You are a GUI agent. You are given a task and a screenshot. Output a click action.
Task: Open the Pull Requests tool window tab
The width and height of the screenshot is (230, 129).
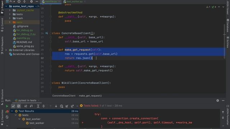(2, 46)
